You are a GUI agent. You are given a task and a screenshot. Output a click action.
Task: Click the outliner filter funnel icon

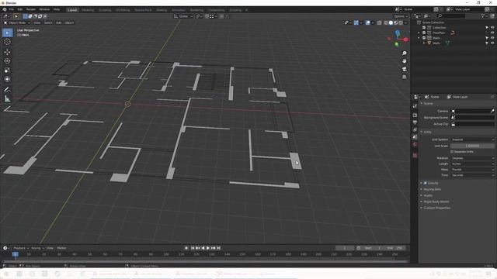tap(483, 15)
